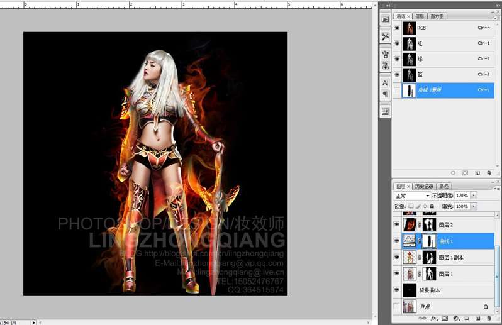Image resolution: width=502 pixels, height=325 pixels.
Task: Select the RGB channel thumbnail
Action: click(409, 28)
